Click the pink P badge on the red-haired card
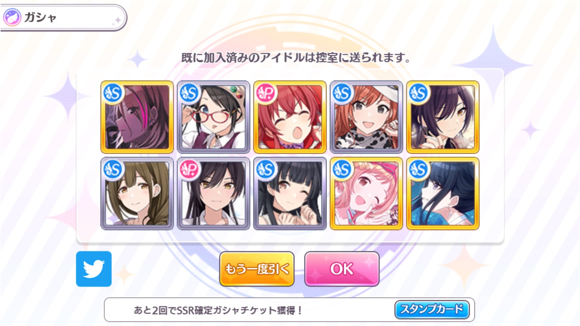 pyautogui.click(x=266, y=93)
